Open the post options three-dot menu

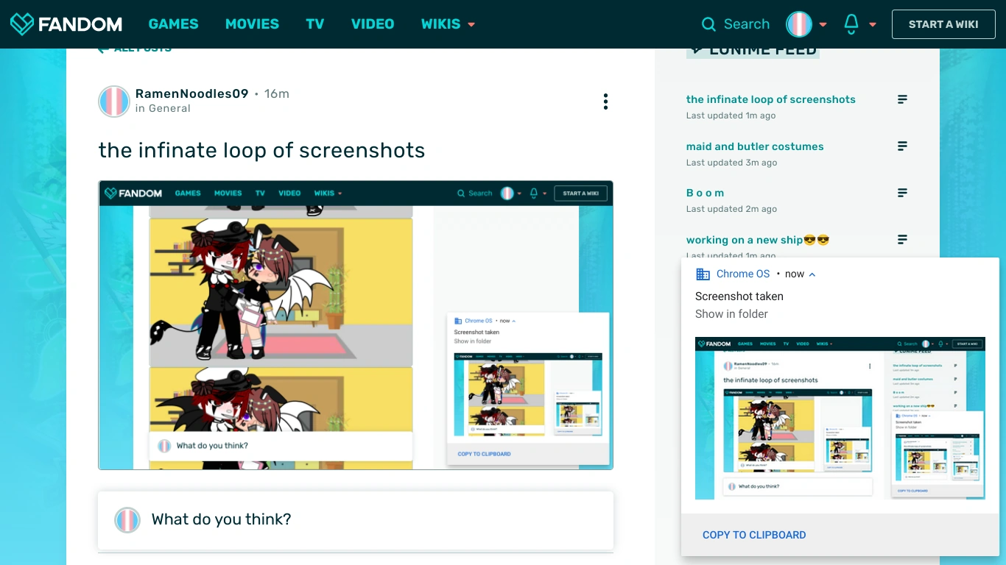[x=605, y=101]
